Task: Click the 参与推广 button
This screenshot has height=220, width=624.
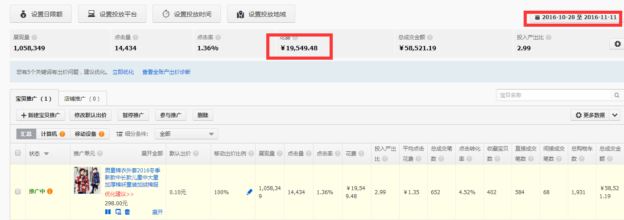Action: (171, 115)
